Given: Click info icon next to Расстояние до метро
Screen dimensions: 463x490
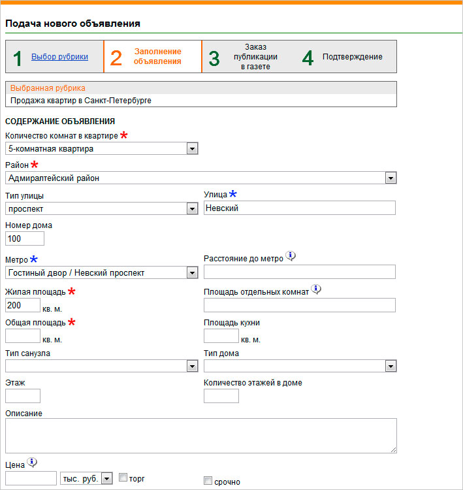Looking at the screenshot, I should (x=291, y=257).
